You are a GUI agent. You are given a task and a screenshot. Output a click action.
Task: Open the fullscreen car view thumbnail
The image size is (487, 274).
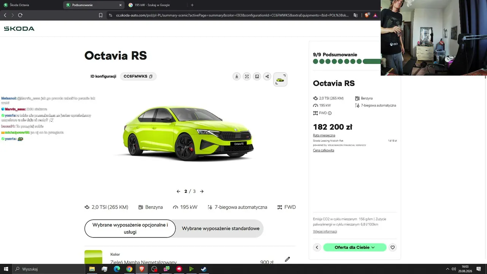pyautogui.click(x=280, y=79)
